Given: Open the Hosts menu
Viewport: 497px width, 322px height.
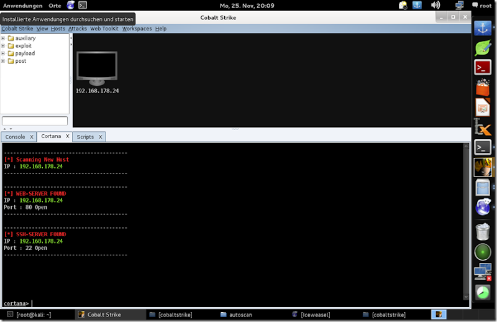Looking at the screenshot, I should (58, 29).
